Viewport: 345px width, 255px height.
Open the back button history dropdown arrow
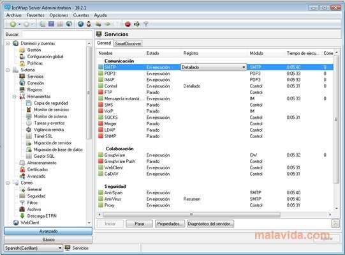19,24
